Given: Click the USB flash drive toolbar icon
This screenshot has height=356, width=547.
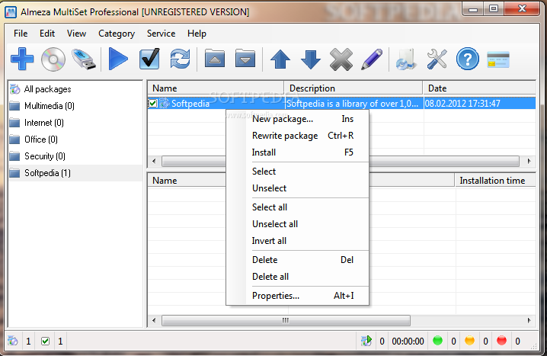Looking at the screenshot, I should pyautogui.click(x=84, y=59).
